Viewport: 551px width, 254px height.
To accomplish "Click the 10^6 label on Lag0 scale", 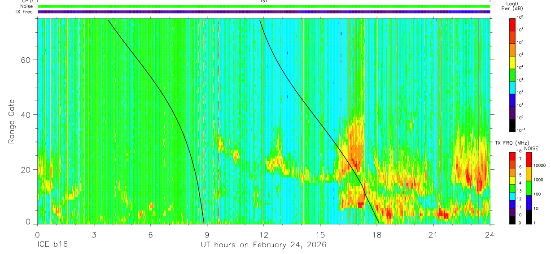I will click(521, 42).
